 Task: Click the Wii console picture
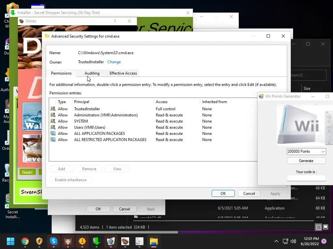(305, 124)
